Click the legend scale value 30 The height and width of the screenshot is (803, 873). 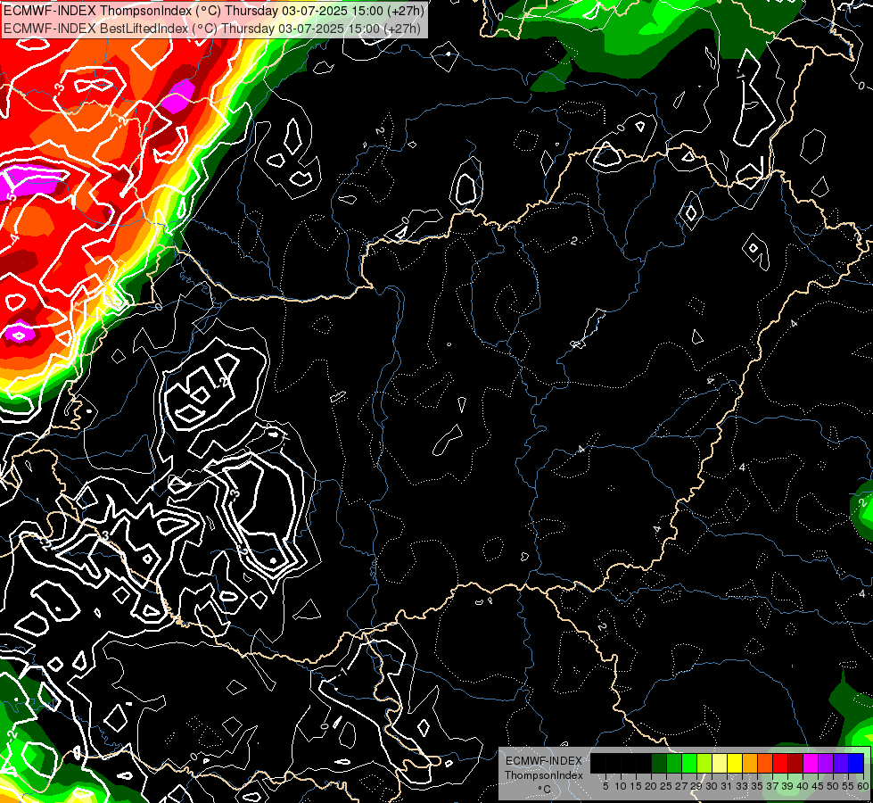(712, 786)
